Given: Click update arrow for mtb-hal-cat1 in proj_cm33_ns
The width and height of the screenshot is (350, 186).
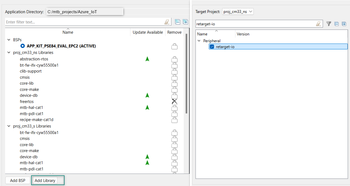Looking at the screenshot, I should click(x=147, y=108).
